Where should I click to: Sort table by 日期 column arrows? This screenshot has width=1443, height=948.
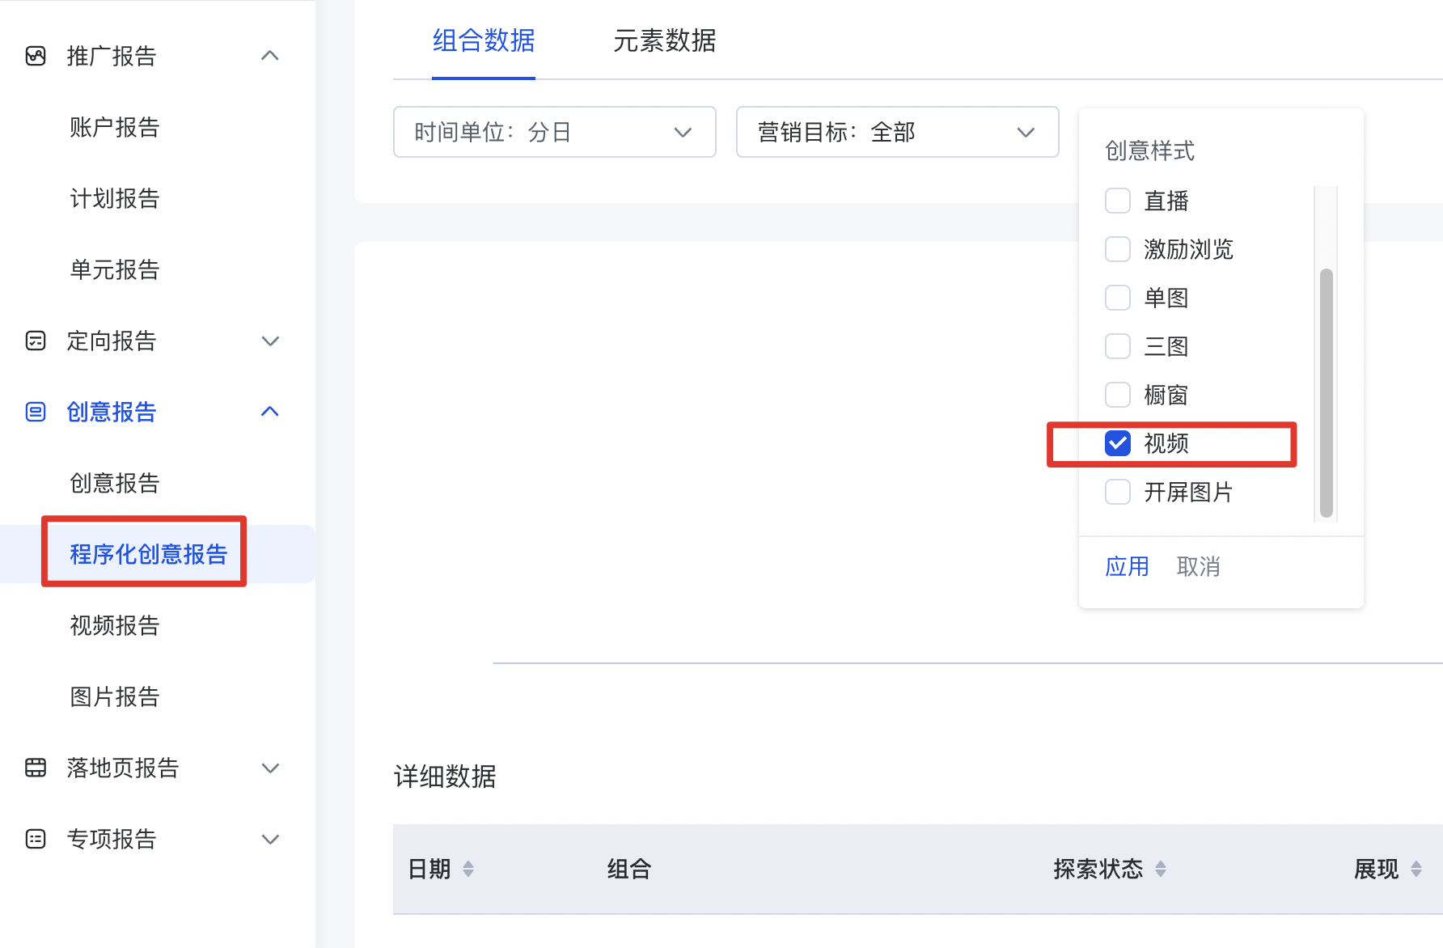(468, 870)
